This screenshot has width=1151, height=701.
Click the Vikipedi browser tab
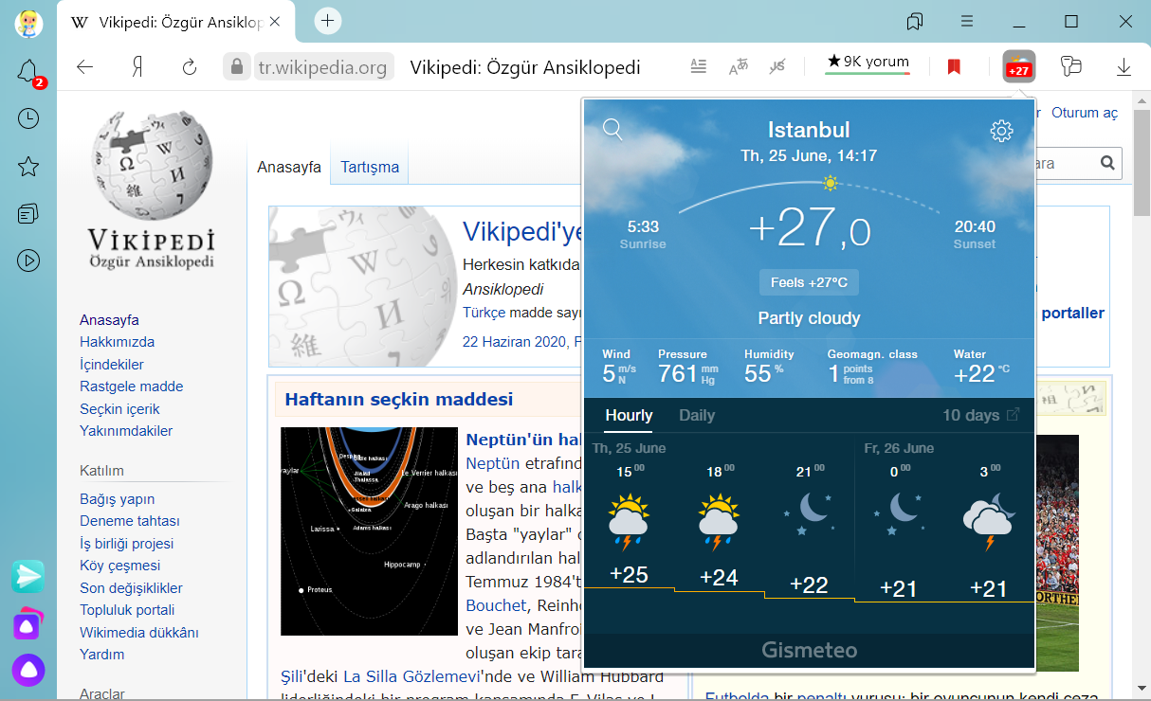(178, 22)
